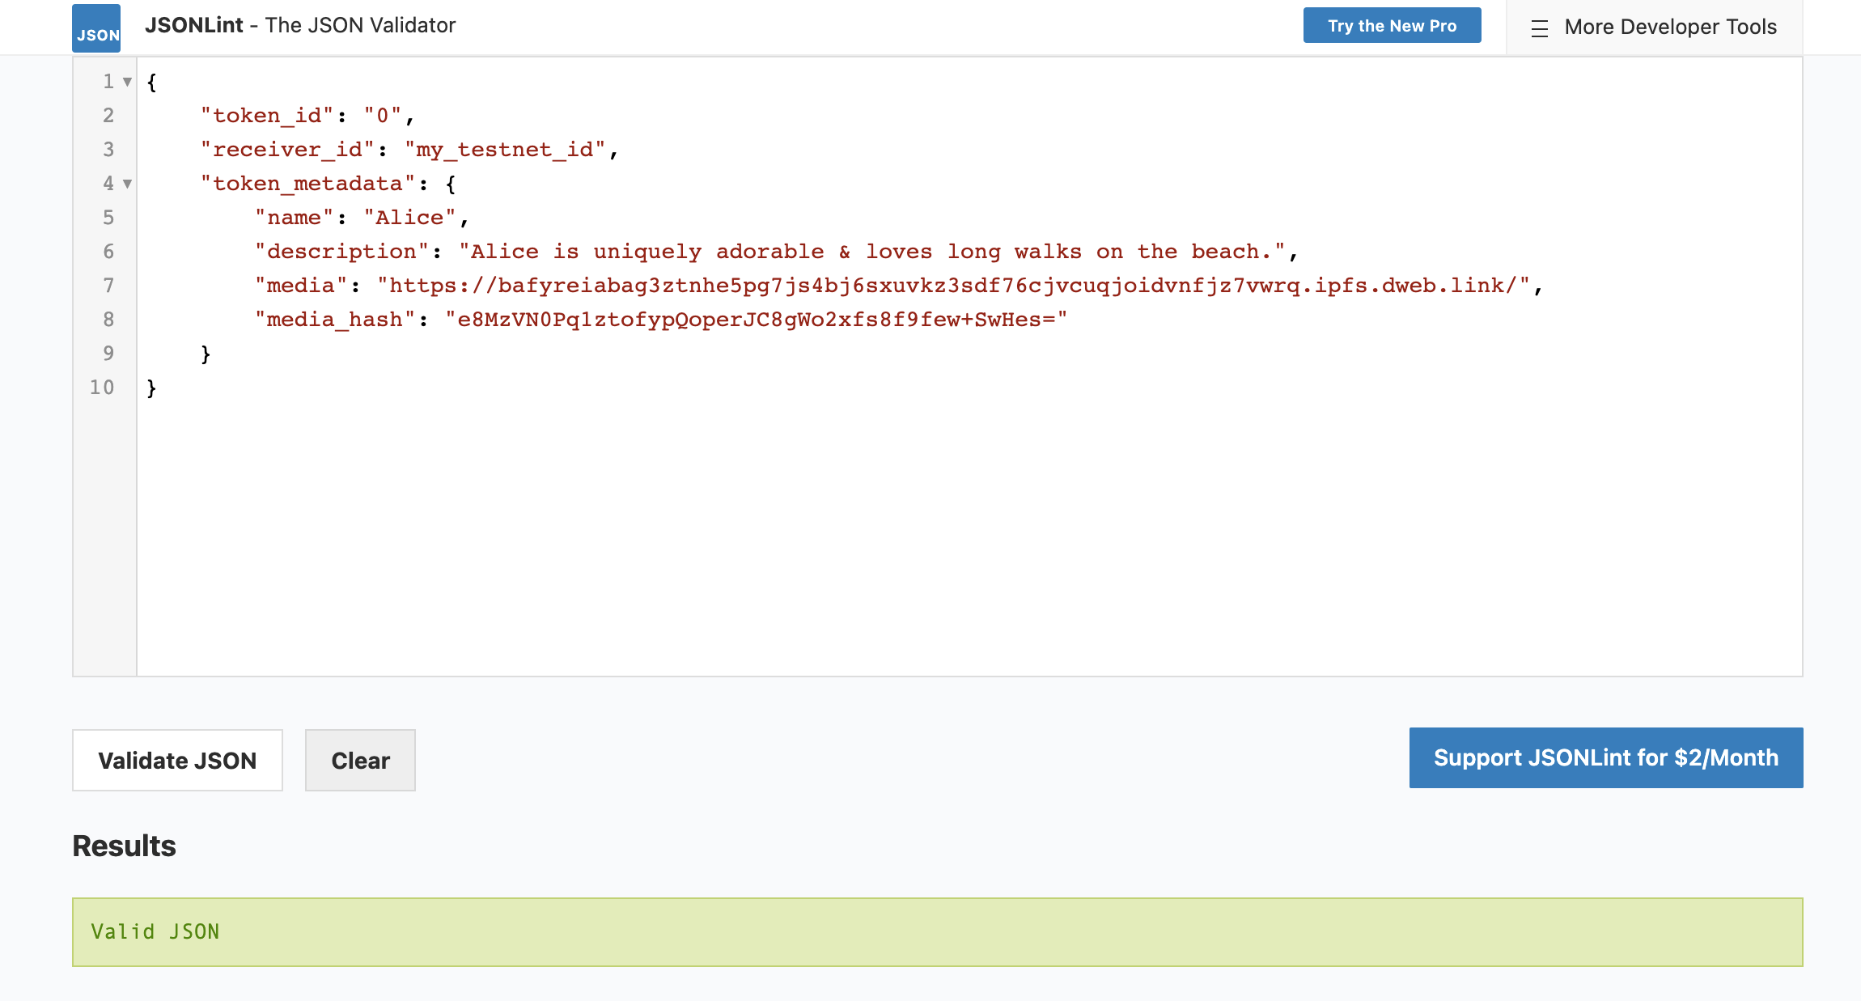Click the Valid JSON results box
Screen dimensions: 1861x1001
[937, 931]
